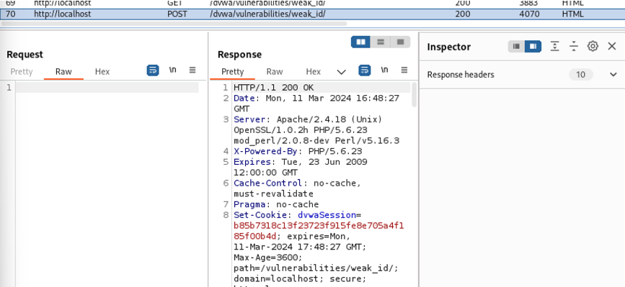
Task: Expand Response headers section chevron
Action: coord(613,75)
